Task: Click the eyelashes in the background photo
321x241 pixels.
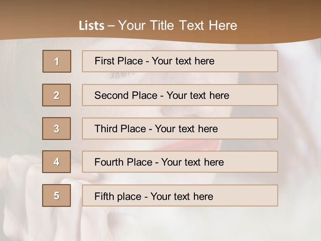Action: (x=121, y=75)
